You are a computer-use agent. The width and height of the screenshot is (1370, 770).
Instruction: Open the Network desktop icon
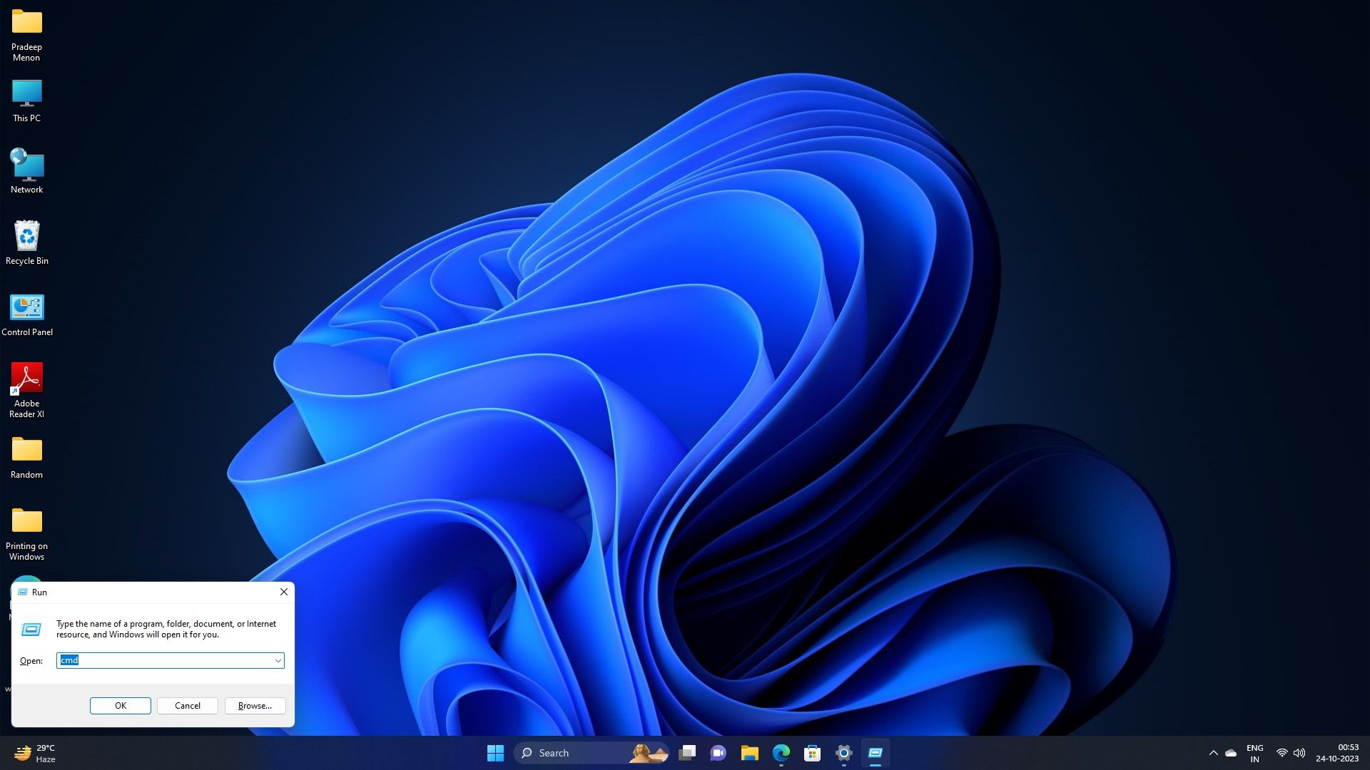pyautogui.click(x=26, y=164)
